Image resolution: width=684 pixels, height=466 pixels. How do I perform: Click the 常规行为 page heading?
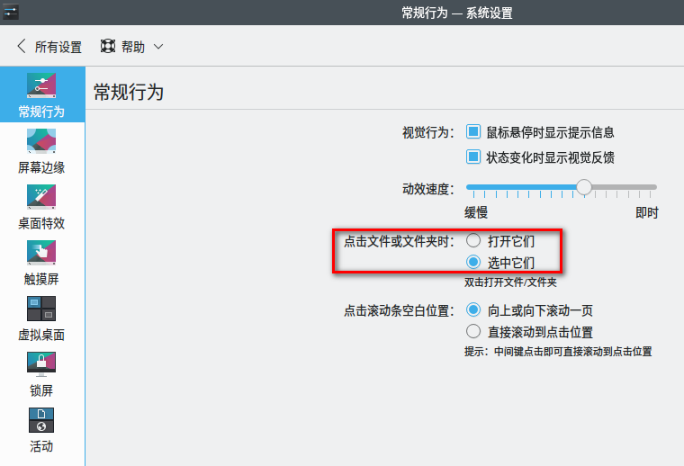coord(129,93)
